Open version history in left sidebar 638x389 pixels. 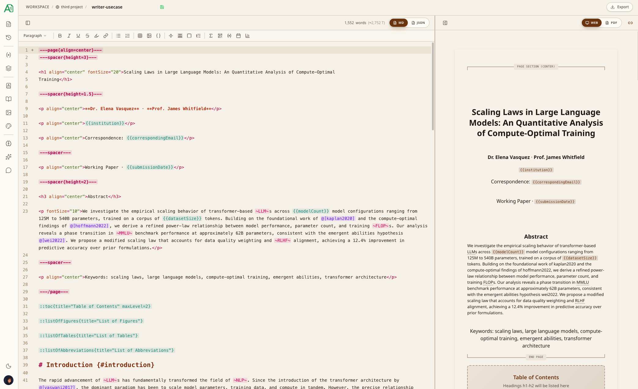(9, 38)
